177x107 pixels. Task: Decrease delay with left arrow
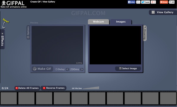click(x=67, y=69)
